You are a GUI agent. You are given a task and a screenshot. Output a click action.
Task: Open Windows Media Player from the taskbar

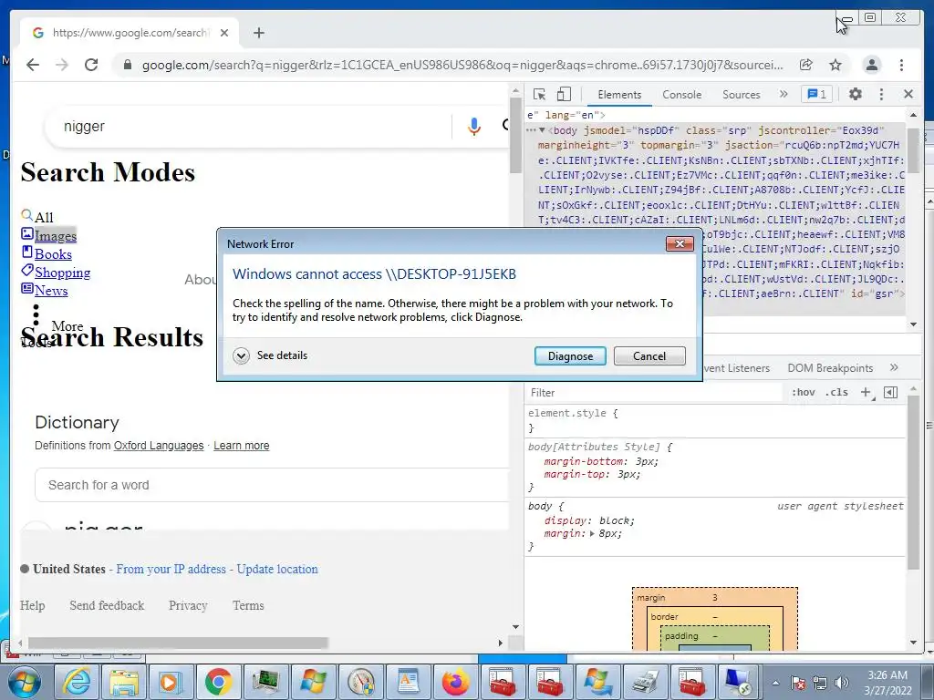[x=171, y=682]
